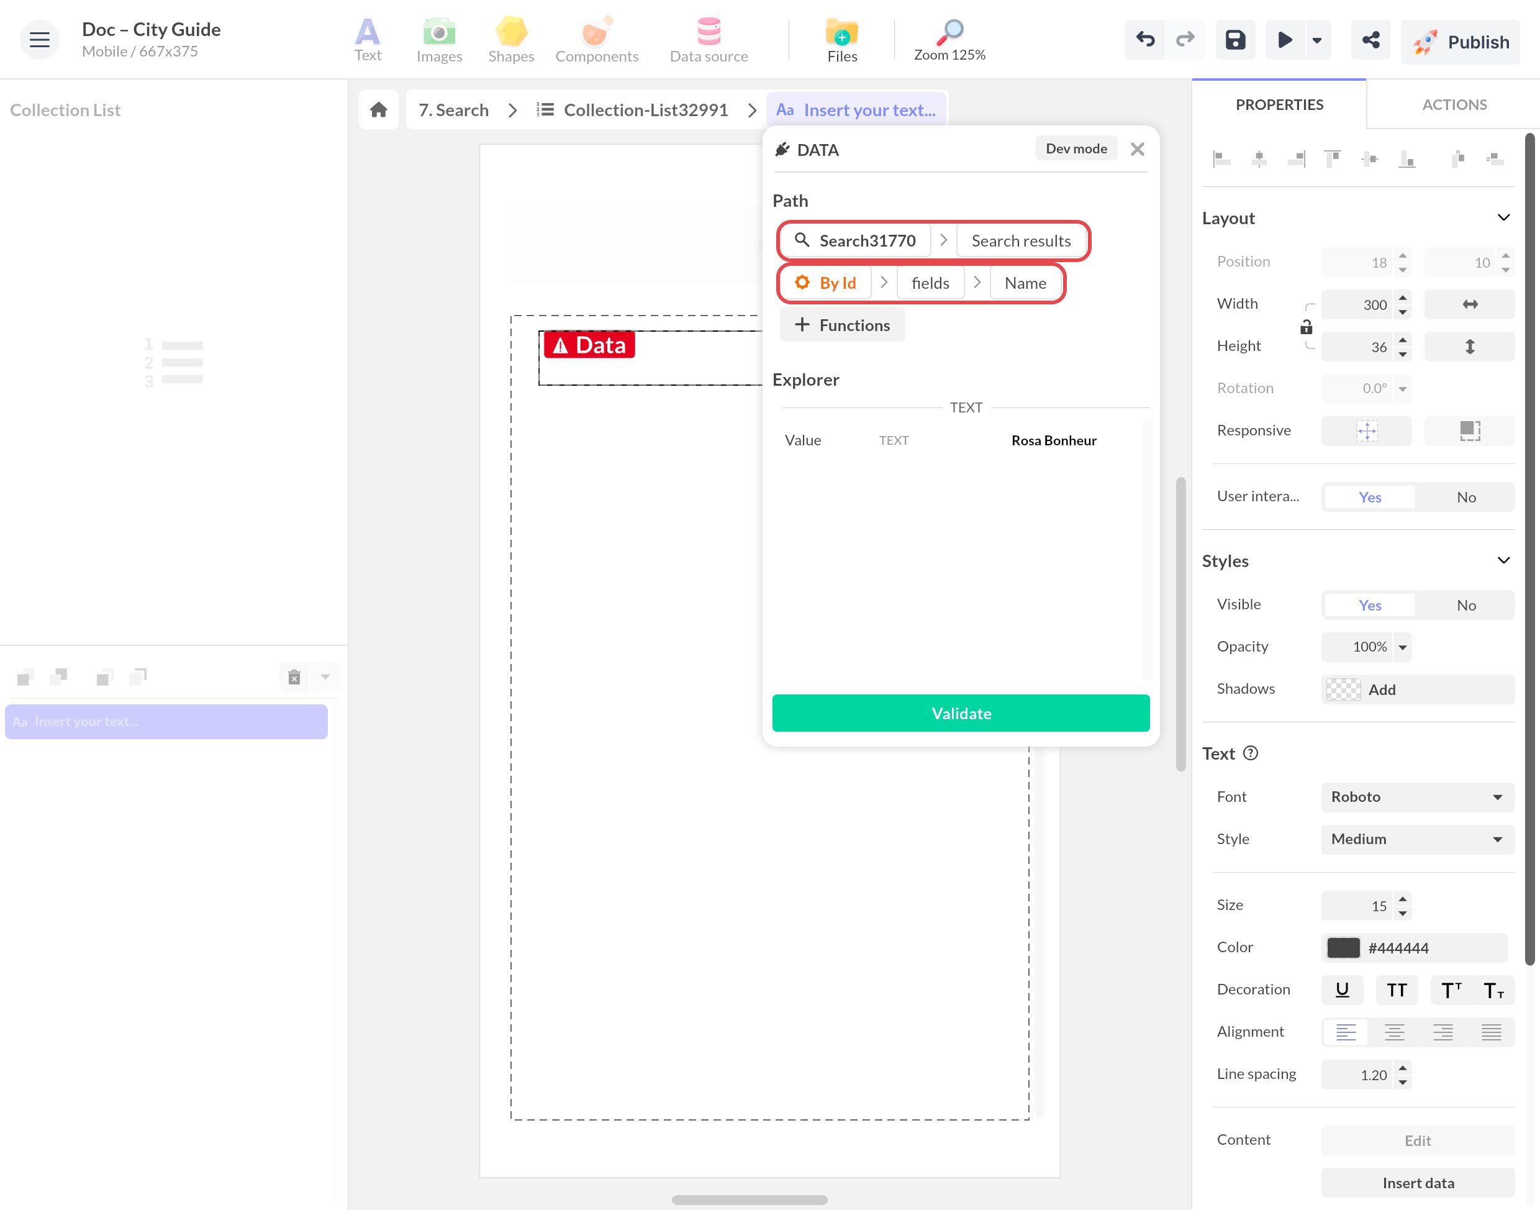The image size is (1540, 1210).
Task: Click the Shadows Add swatch
Action: pyautogui.click(x=1343, y=689)
